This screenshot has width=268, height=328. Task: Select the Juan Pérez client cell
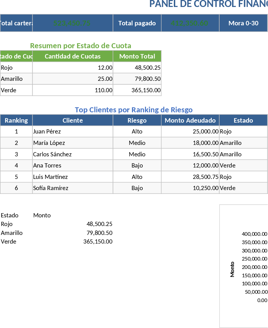(72, 132)
